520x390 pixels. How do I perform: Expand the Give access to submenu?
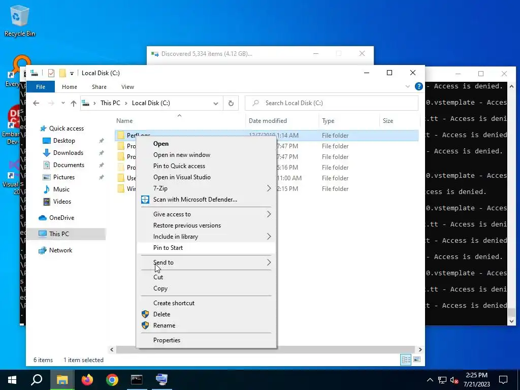(x=206, y=214)
